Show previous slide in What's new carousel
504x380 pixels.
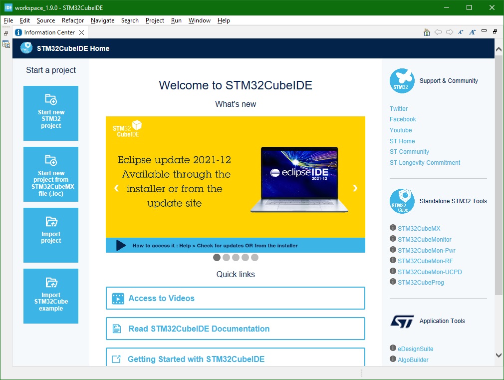(117, 188)
